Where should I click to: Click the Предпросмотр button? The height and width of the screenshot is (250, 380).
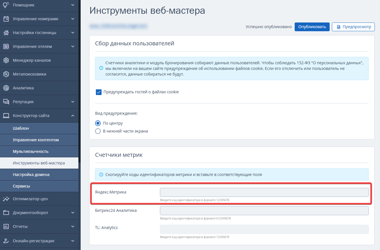click(353, 27)
